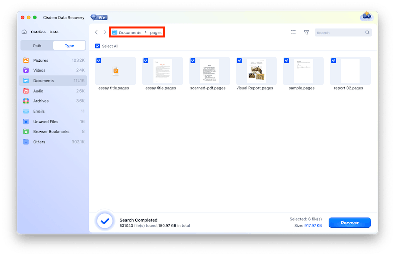The image size is (395, 256).
Task: Select Archives in the sidebar
Action: (53, 101)
